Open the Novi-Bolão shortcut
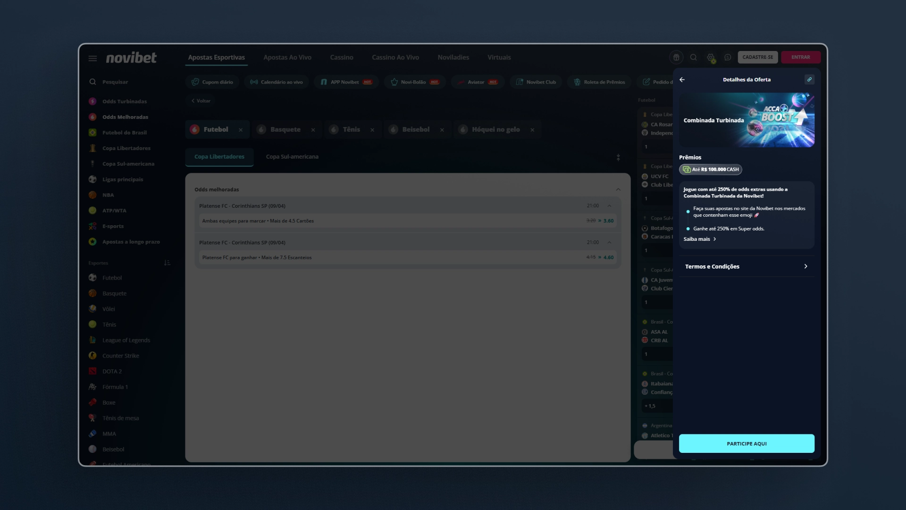Screen dimensions: 906x510 click(415, 82)
